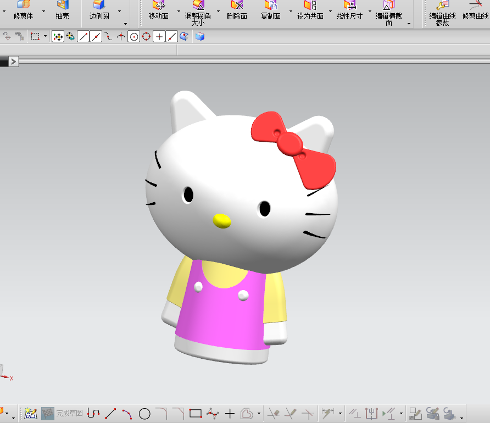This screenshot has width=490, height=423.
Task: Select the Delete Face (删除面) tool
Action: [237, 10]
